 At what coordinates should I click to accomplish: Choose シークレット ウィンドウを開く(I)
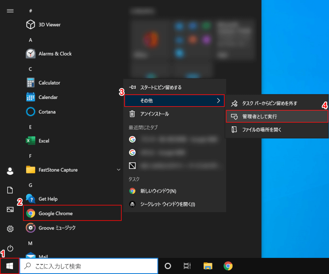pyautogui.click(x=174, y=204)
